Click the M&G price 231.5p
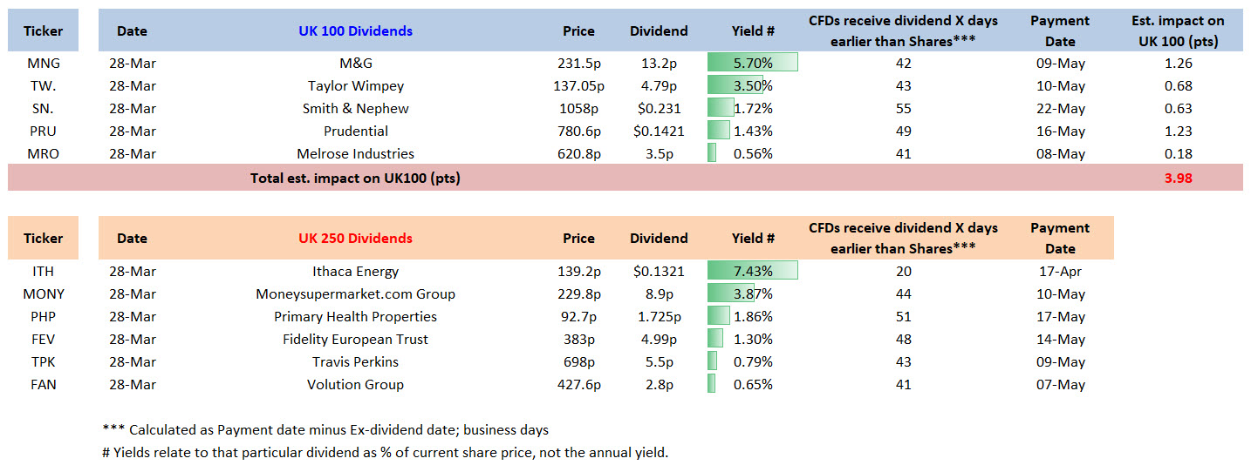 [578, 63]
